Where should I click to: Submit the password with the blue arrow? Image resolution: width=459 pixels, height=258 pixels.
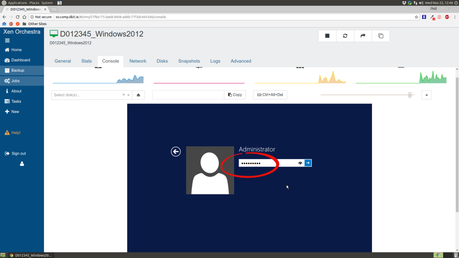coord(308,163)
